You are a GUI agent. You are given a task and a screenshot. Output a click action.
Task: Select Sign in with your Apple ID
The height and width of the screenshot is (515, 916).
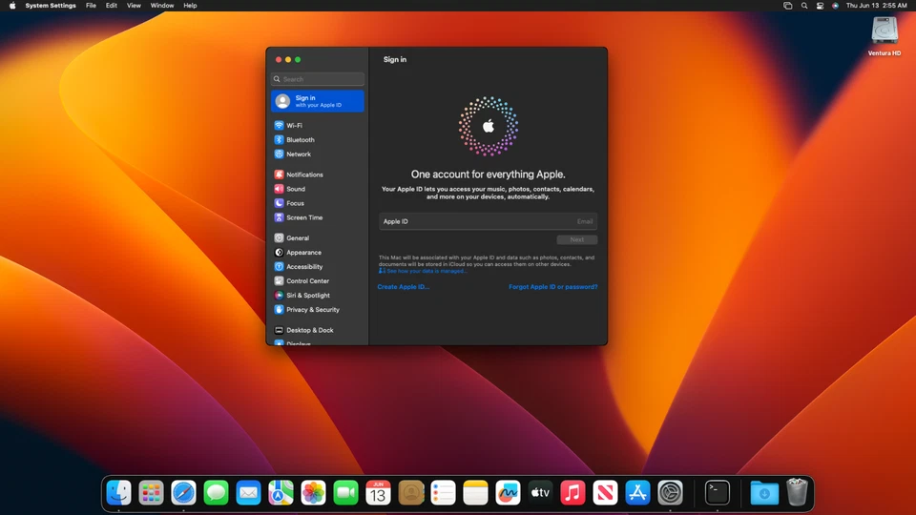pyautogui.click(x=317, y=101)
